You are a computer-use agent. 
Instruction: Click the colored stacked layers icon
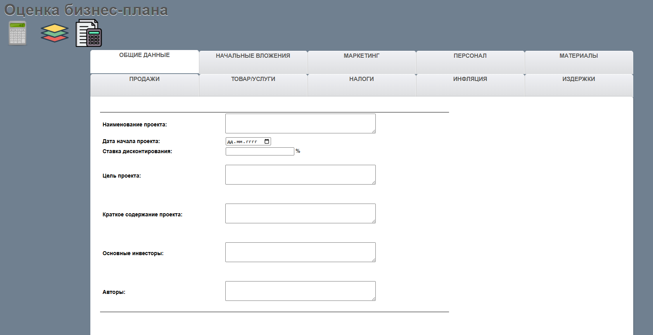55,33
